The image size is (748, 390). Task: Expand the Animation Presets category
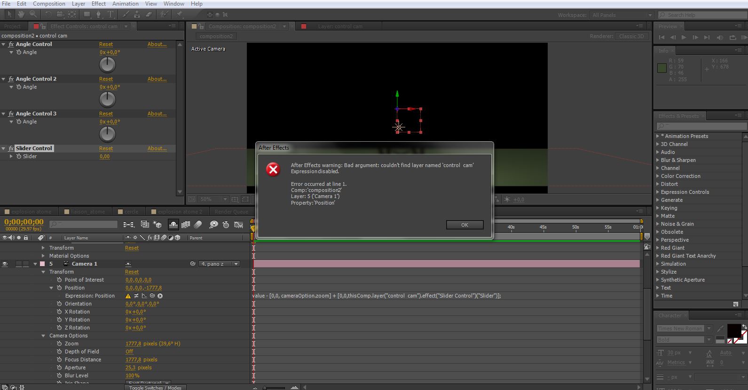(658, 136)
